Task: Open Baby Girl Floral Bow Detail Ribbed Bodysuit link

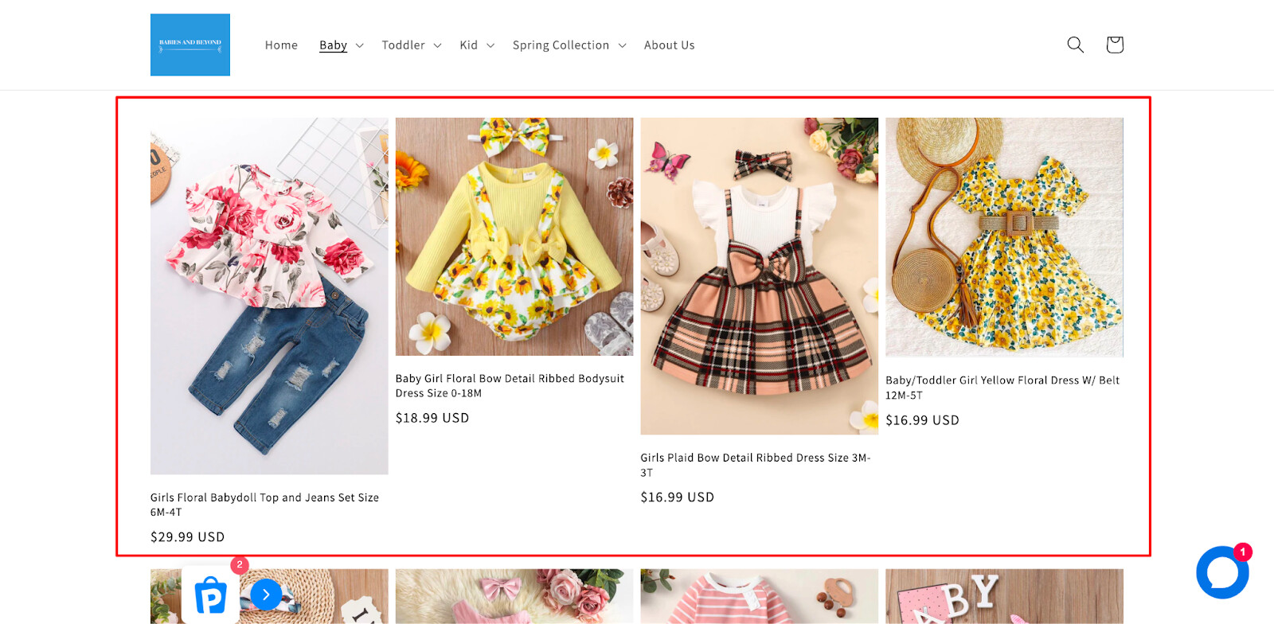Action: (510, 386)
